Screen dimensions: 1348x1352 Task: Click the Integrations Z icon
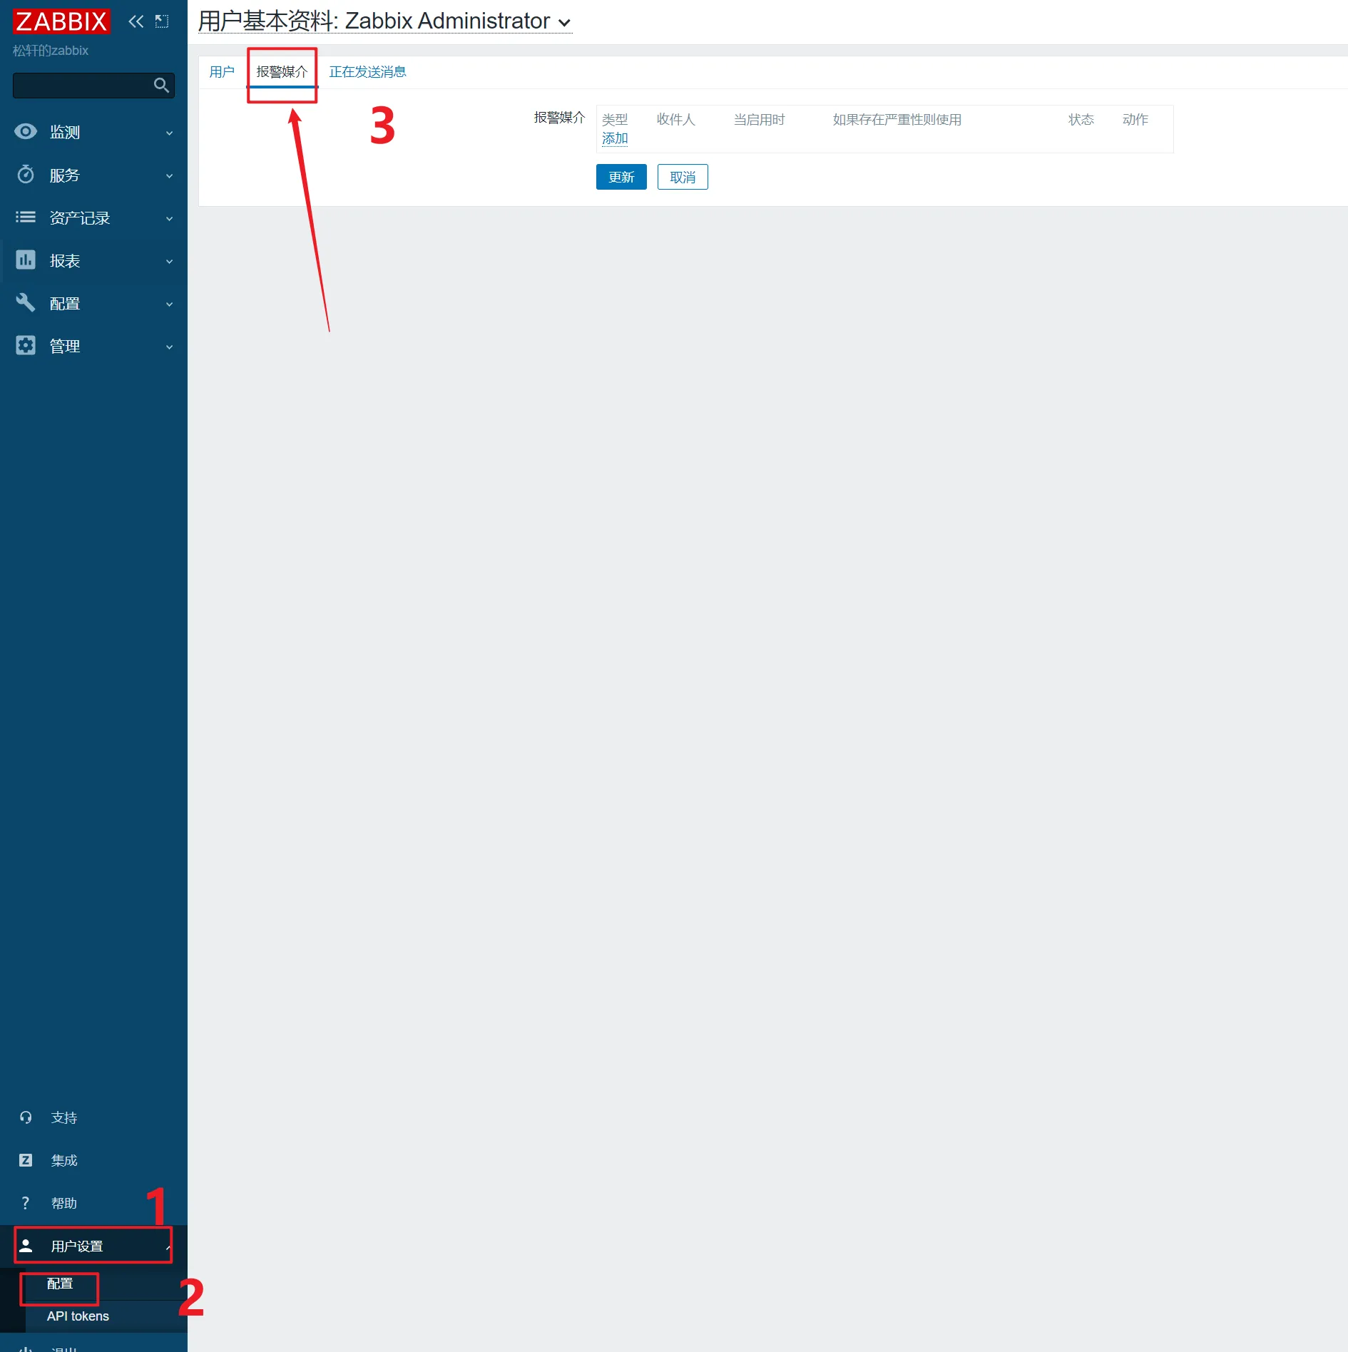pos(26,1160)
